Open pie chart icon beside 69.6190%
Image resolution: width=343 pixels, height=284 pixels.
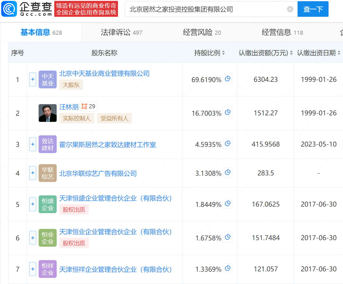point(227,79)
